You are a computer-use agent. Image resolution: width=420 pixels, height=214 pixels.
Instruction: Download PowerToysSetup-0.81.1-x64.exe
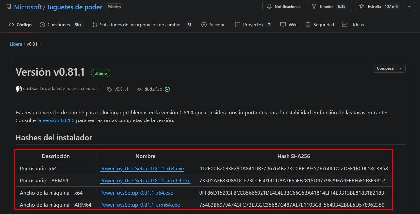click(137, 193)
